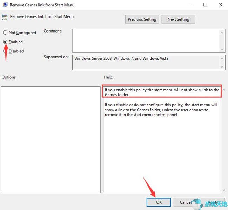
Task: Click the help text 'If you enable this policy'
Action: (x=126, y=90)
